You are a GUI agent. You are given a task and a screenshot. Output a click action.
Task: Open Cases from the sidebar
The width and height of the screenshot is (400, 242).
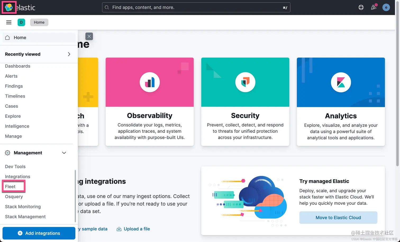tap(11, 106)
